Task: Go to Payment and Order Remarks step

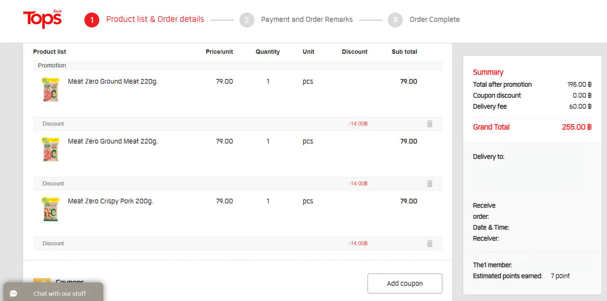Action: click(307, 19)
